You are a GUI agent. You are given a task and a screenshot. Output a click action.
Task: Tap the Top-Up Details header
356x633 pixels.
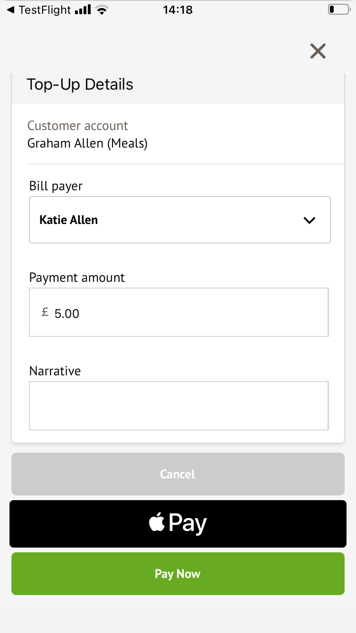click(80, 84)
